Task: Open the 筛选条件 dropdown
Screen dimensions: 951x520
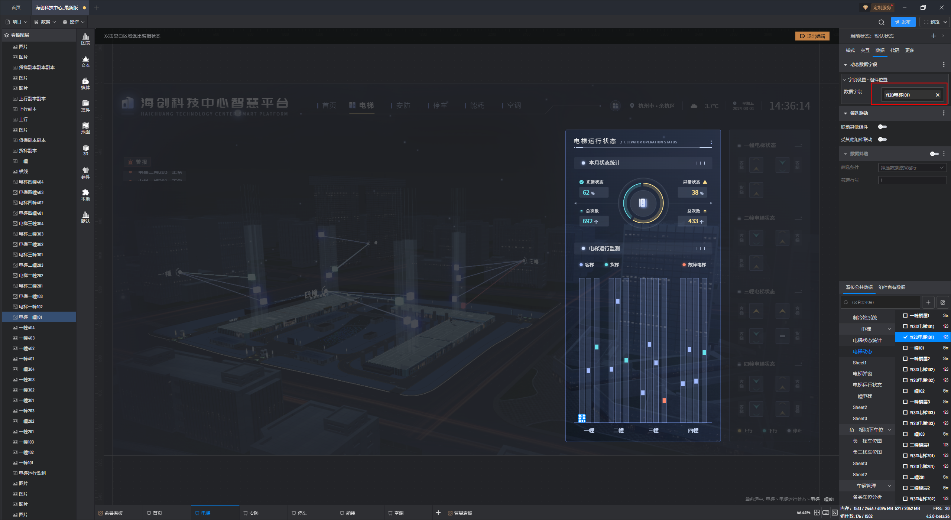Action: click(x=912, y=168)
